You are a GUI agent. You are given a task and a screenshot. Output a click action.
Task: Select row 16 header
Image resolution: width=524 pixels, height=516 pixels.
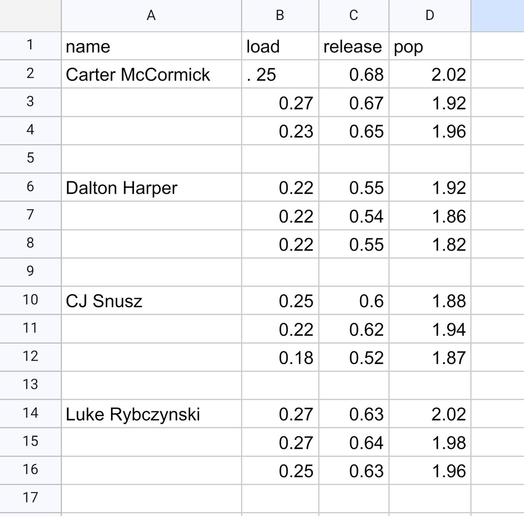(30, 470)
